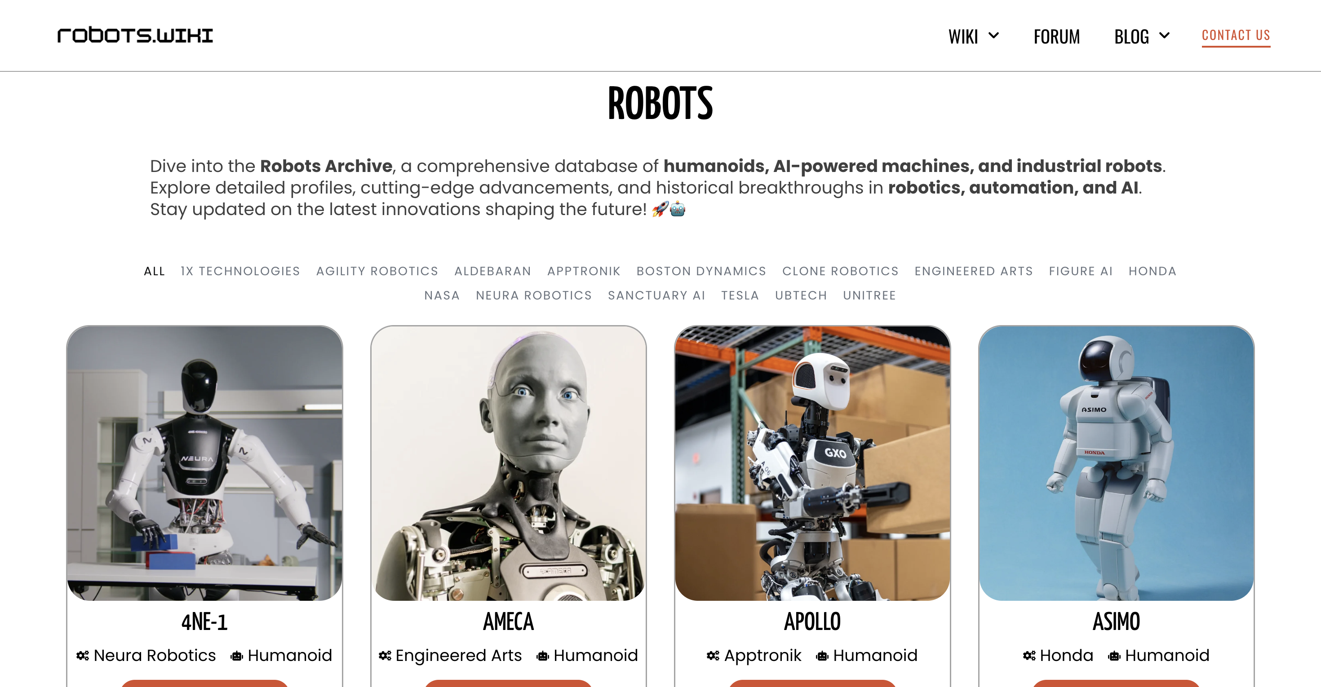Click the gear icon beside Apptronik
1321x687 pixels.
(713, 655)
